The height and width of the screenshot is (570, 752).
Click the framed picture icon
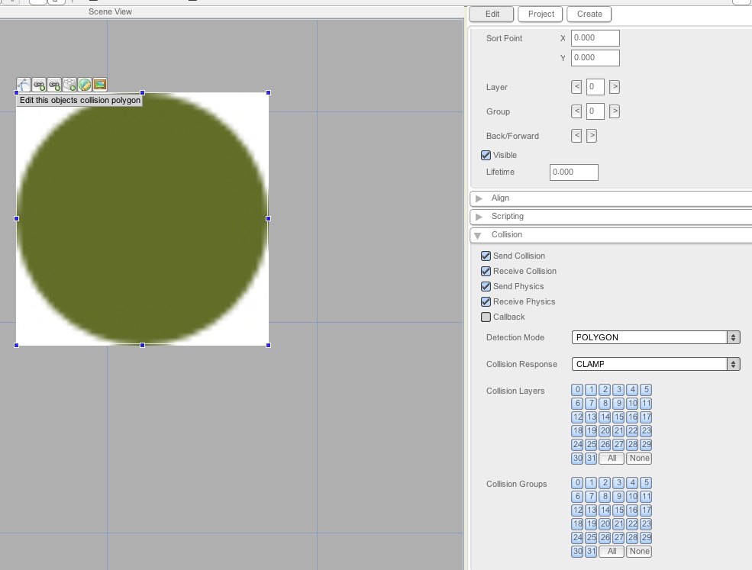tap(99, 85)
